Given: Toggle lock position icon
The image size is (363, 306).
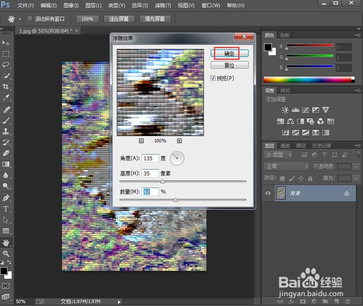Looking at the screenshot, I should [301, 178].
